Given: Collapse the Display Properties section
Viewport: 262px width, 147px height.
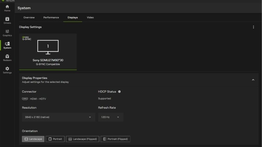Looking at the screenshot, I should [253, 80].
